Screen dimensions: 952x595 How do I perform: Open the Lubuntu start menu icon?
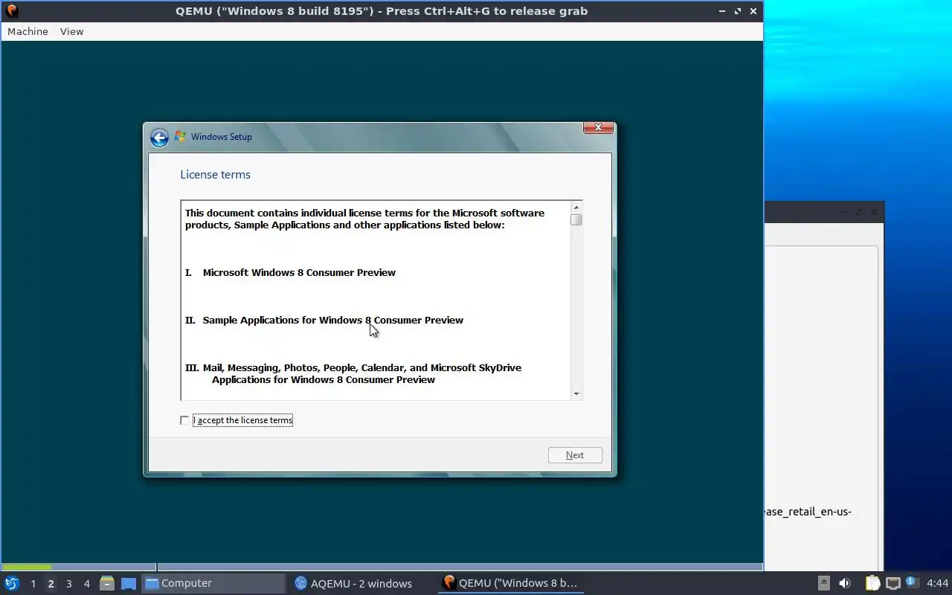point(11,583)
